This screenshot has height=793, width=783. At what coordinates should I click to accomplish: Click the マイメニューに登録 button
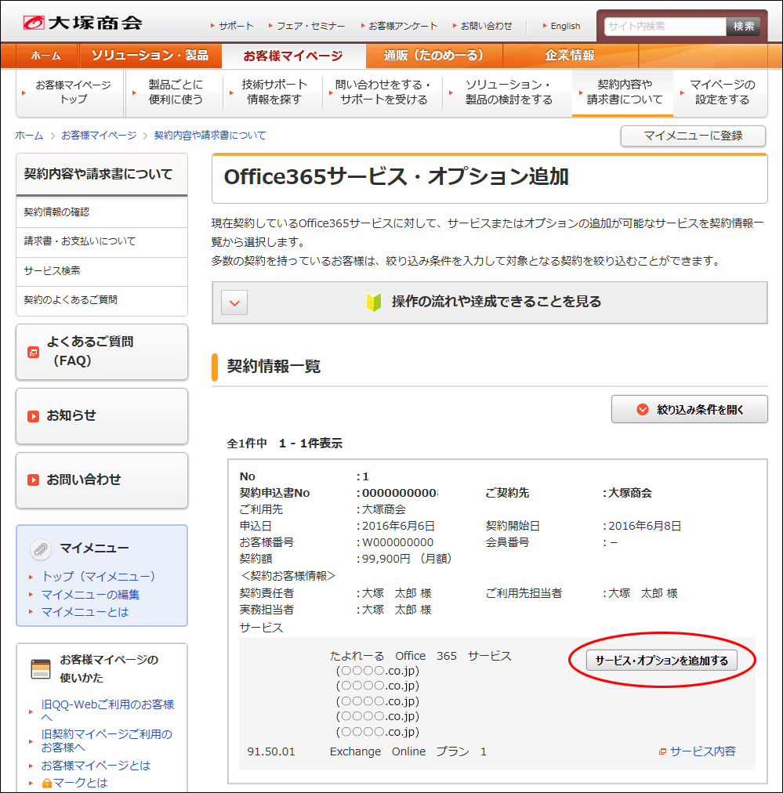693,136
